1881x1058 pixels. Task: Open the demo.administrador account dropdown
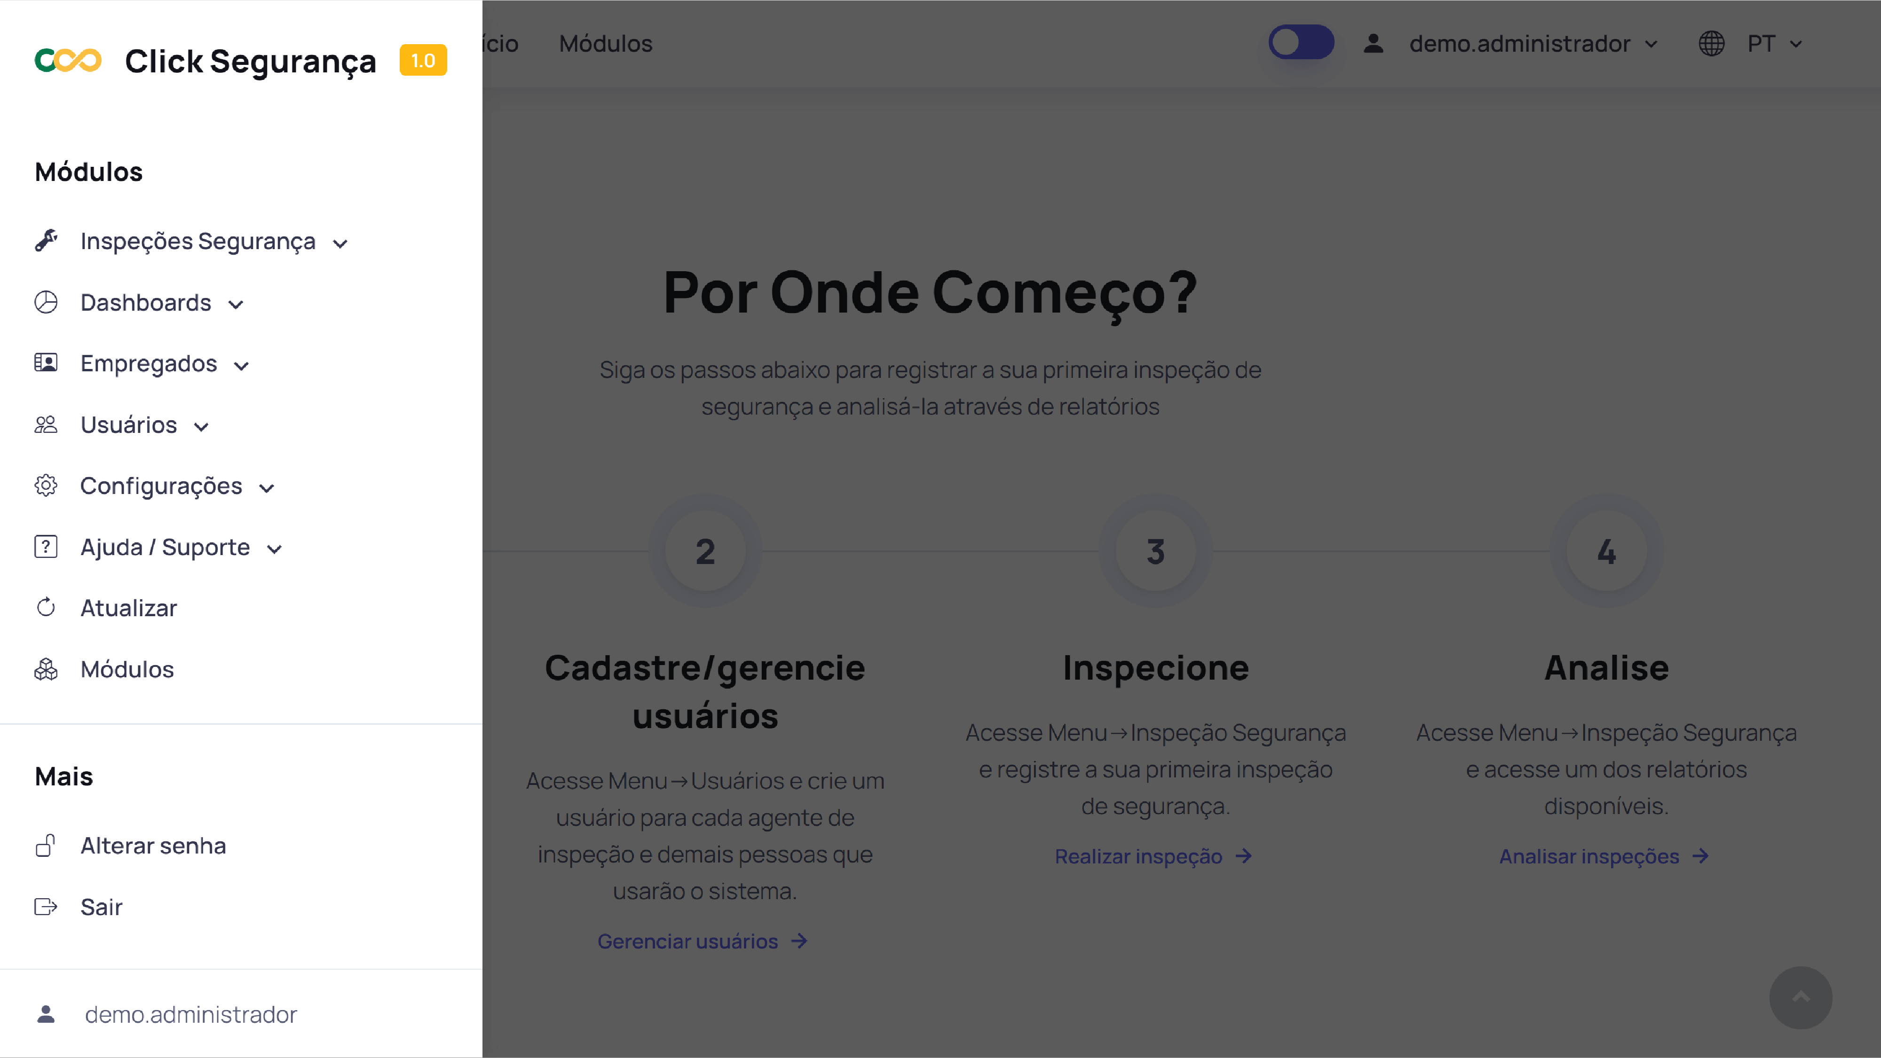(1533, 44)
